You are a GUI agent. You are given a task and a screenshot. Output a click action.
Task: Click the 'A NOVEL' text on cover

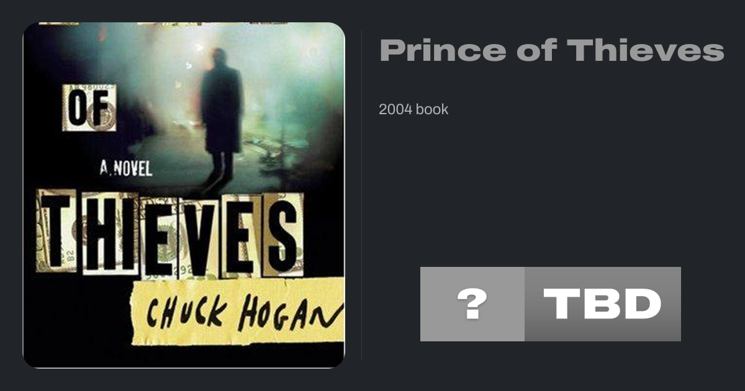click(126, 167)
